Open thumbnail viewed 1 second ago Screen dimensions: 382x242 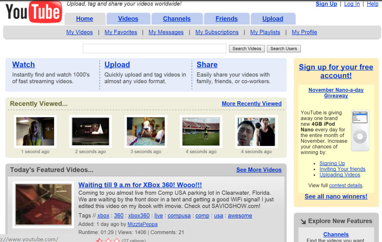tap(35, 132)
